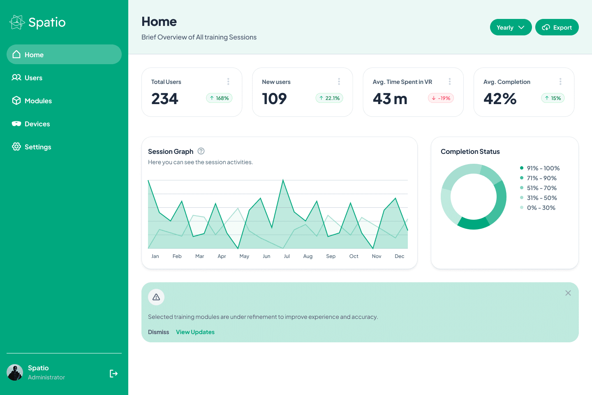Viewport: 592px width, 395px height.
Task: Click the Devices icon
Action: 16,123
